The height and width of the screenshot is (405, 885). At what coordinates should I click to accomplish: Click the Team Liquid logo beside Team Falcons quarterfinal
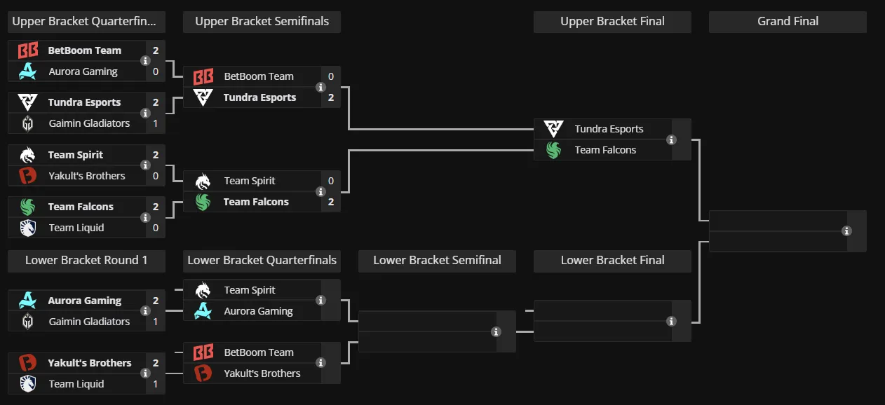27,228
